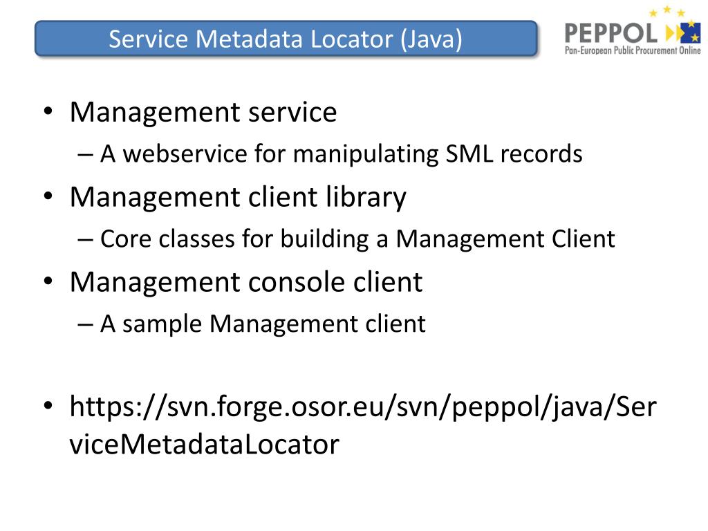Viewport: 708px width, 531px height.
Task: Open the svn.forge.osor.eu repository URL
Action: pyautogui.click(x=363, y=407)
